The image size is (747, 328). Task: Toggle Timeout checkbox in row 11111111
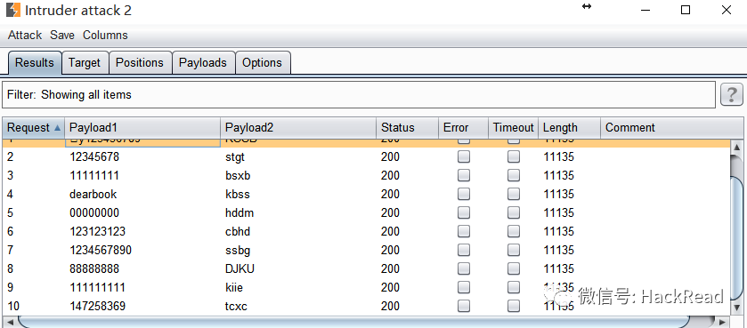coord(514,175)
